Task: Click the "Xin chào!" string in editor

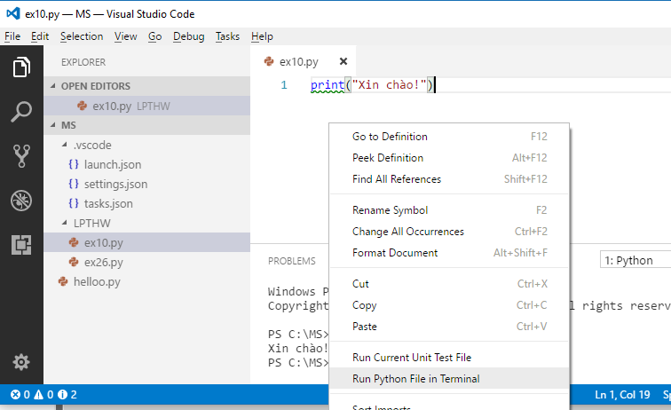Action: pyautogui.click(x=389, y=85)
